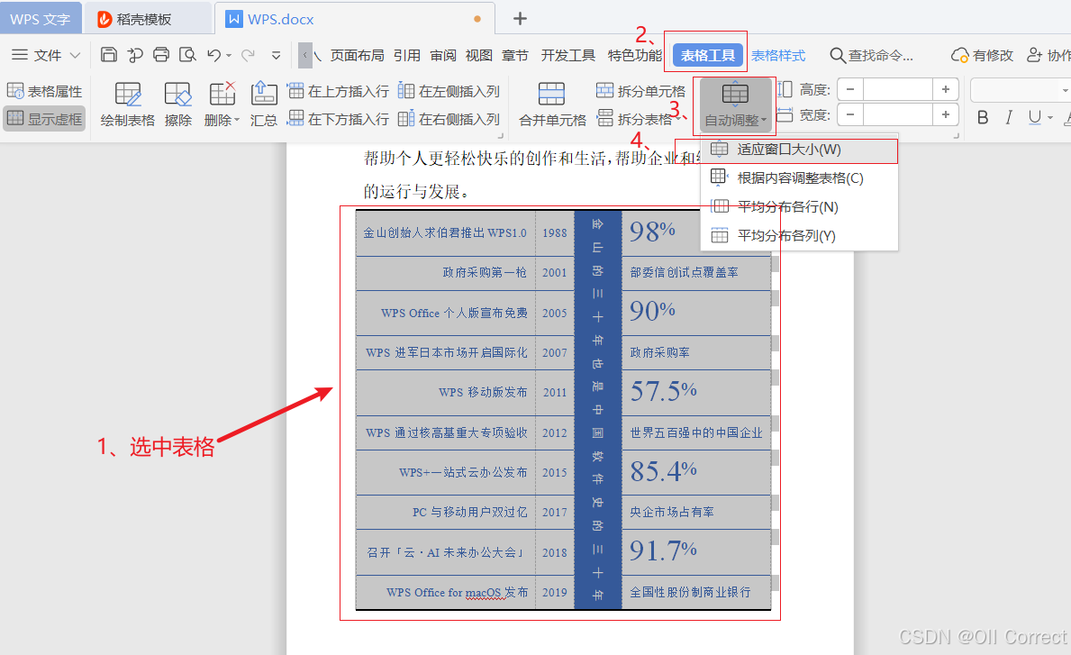Image resolution: width=1071 pixels, height=655 pixels.
Task: Click the print icon in quick access bar
Action: [161, 55]
